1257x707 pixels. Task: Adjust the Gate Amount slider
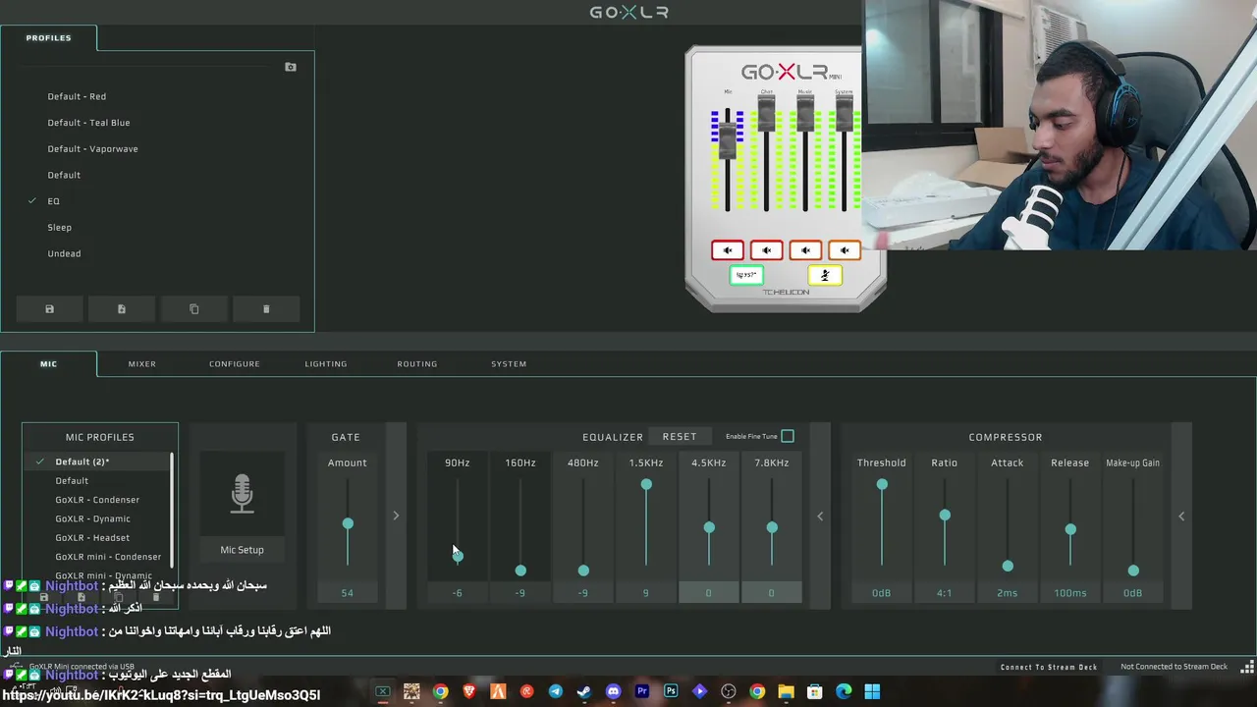pos(348,523)
